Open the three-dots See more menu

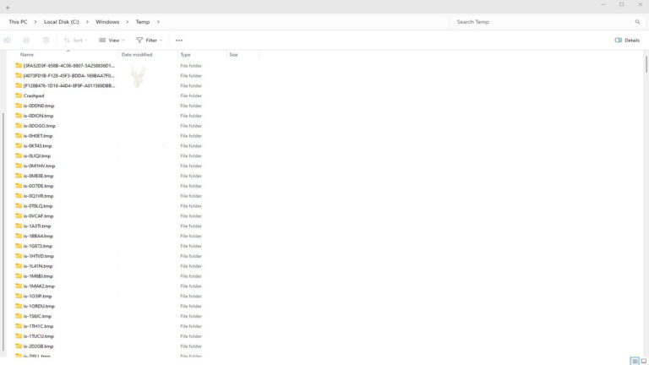pyautogui.click(x=179, y=41)
